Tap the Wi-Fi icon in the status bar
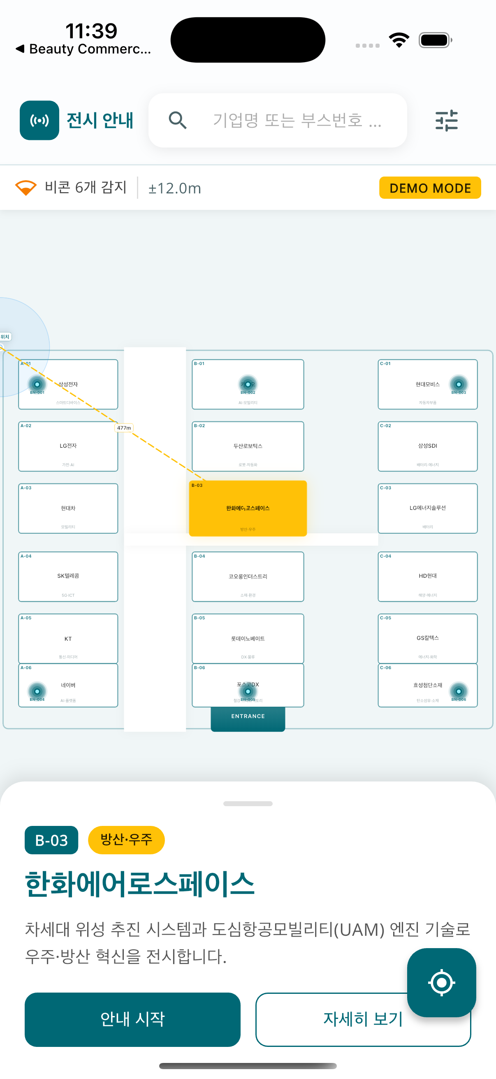The image size is (496, 1079). (x=399, y=40)
